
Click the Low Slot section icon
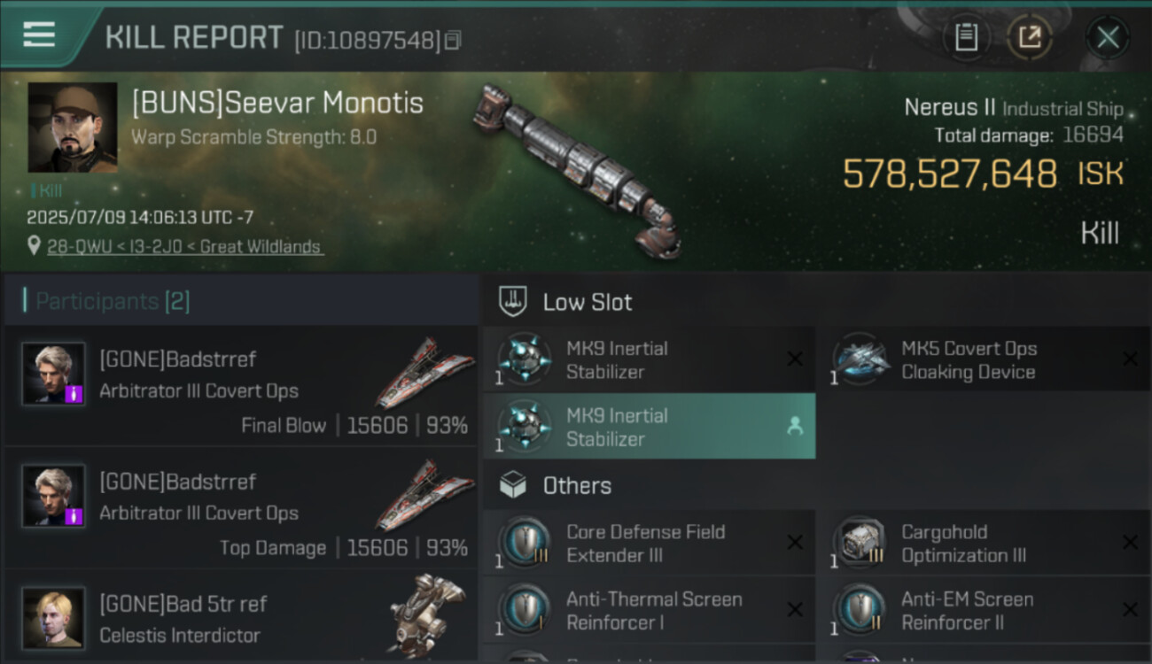(514, 301)
